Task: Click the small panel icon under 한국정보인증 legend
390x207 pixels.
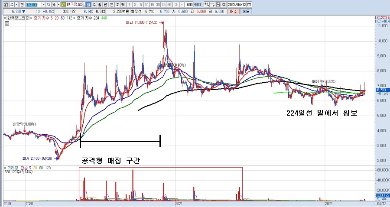Action: pyautogui.click(x=7, y=23)
